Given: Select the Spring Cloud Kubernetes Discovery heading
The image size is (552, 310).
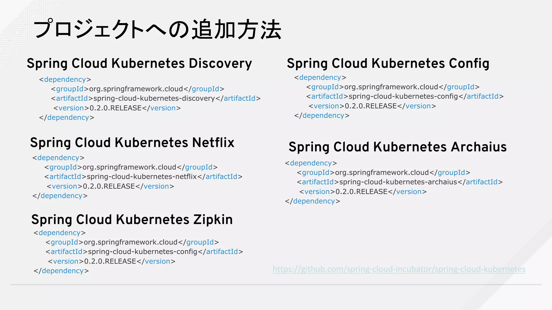Looking at the screenshot, I should point(139,64).
